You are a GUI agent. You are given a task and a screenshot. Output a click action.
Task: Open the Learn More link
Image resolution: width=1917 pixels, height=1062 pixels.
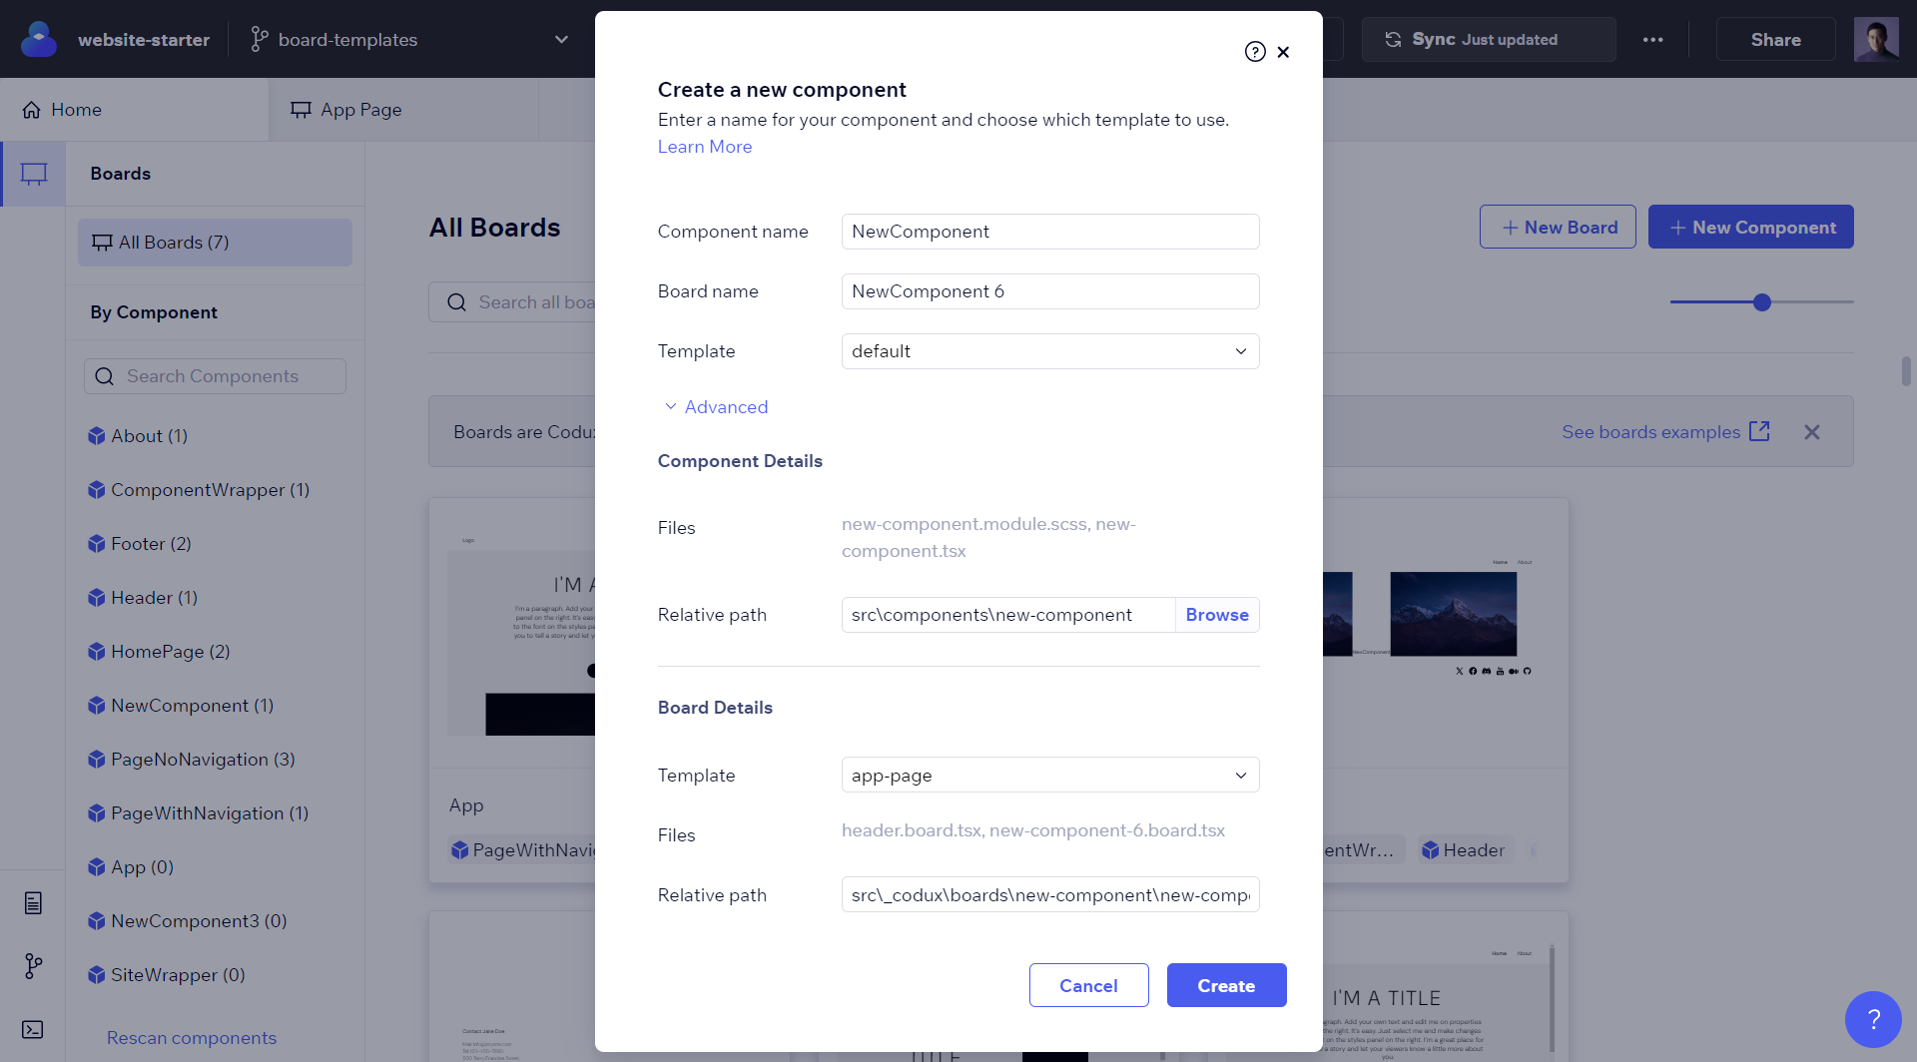click(x=705, y=147)
